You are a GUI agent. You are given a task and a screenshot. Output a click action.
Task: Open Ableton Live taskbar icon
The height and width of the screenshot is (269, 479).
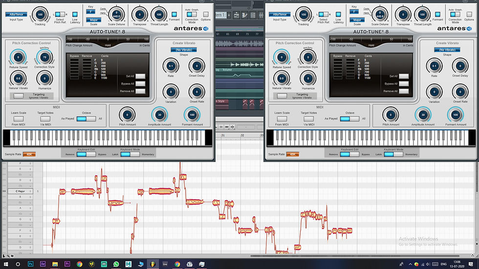[x=165, y=264]
